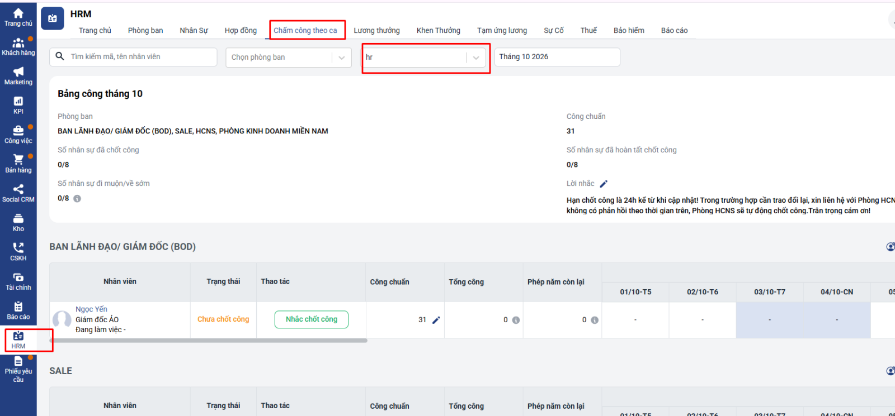The width and height of the screenshot is (895, 416).
Task: Open the Tháng 10 2026 month picker
Action: 557,57
